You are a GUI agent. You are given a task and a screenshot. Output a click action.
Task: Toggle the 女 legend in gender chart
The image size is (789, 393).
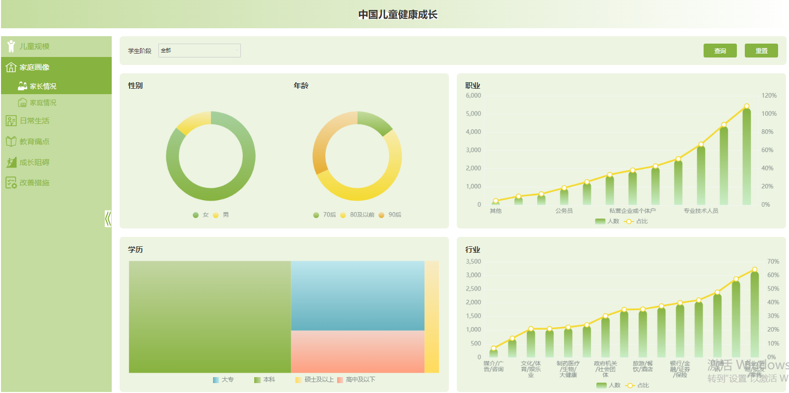[201, 215]
